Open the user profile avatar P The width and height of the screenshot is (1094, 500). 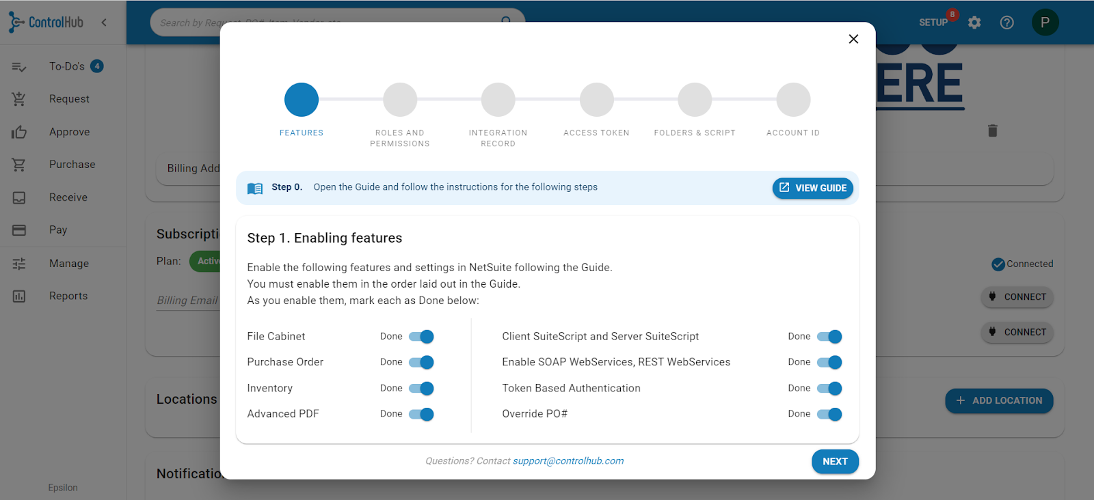point(1045,23)
